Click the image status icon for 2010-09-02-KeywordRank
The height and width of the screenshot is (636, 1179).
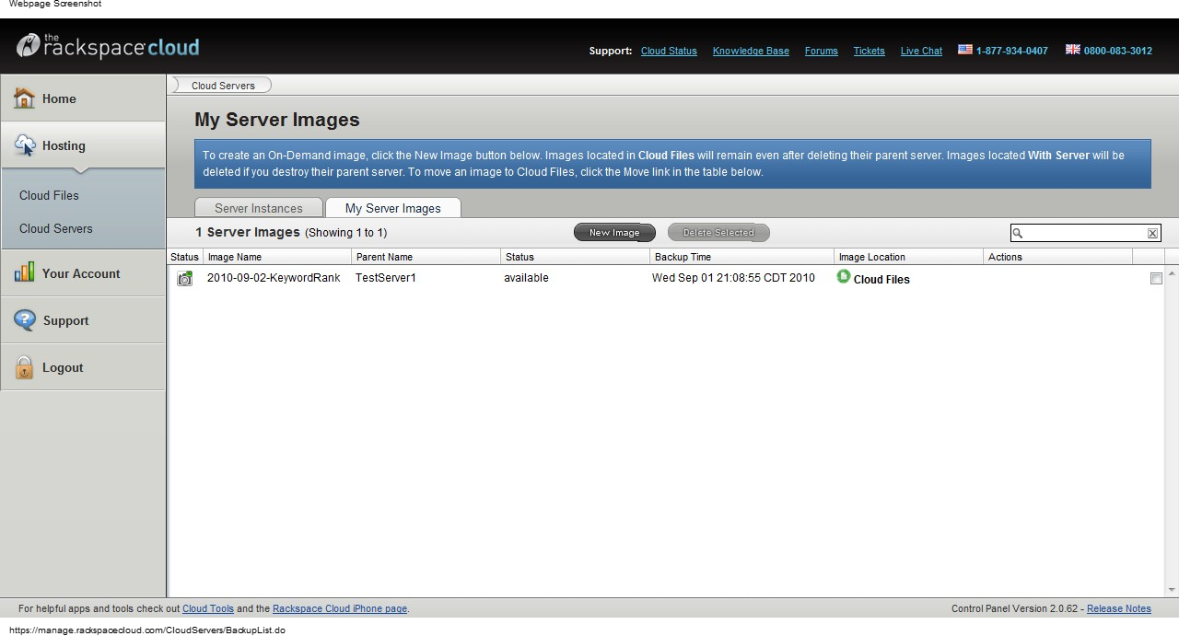[185, 278]
